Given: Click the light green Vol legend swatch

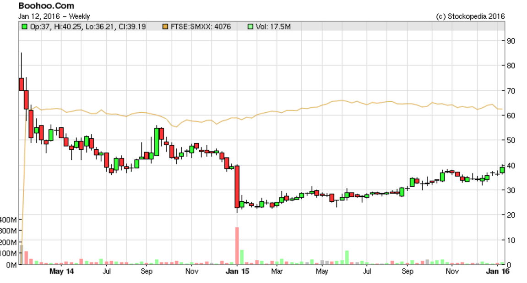Looking at the screenshot, I should click(250, 26).
